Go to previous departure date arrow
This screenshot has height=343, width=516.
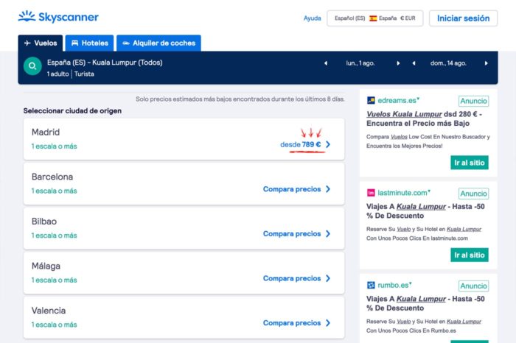(326, 63)
